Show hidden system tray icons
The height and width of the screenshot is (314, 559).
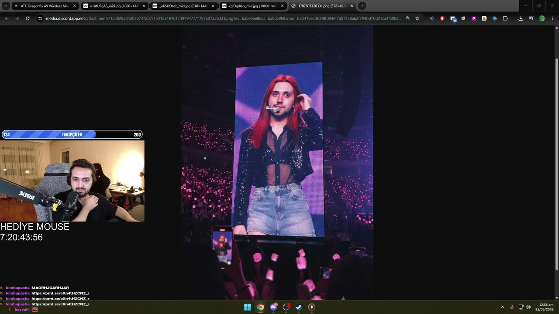(502, 307)
